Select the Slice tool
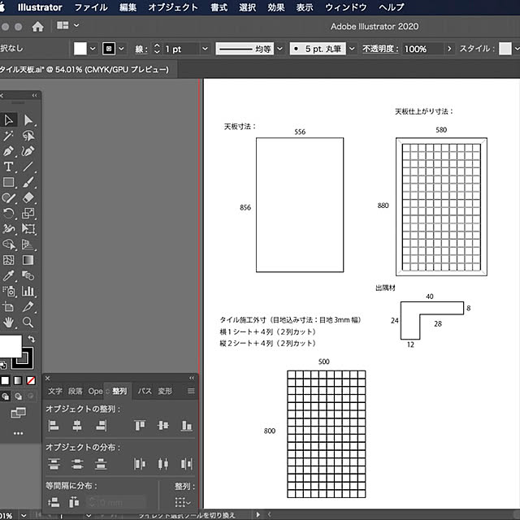The image size is (520, 520). click(x=28, y=307)
